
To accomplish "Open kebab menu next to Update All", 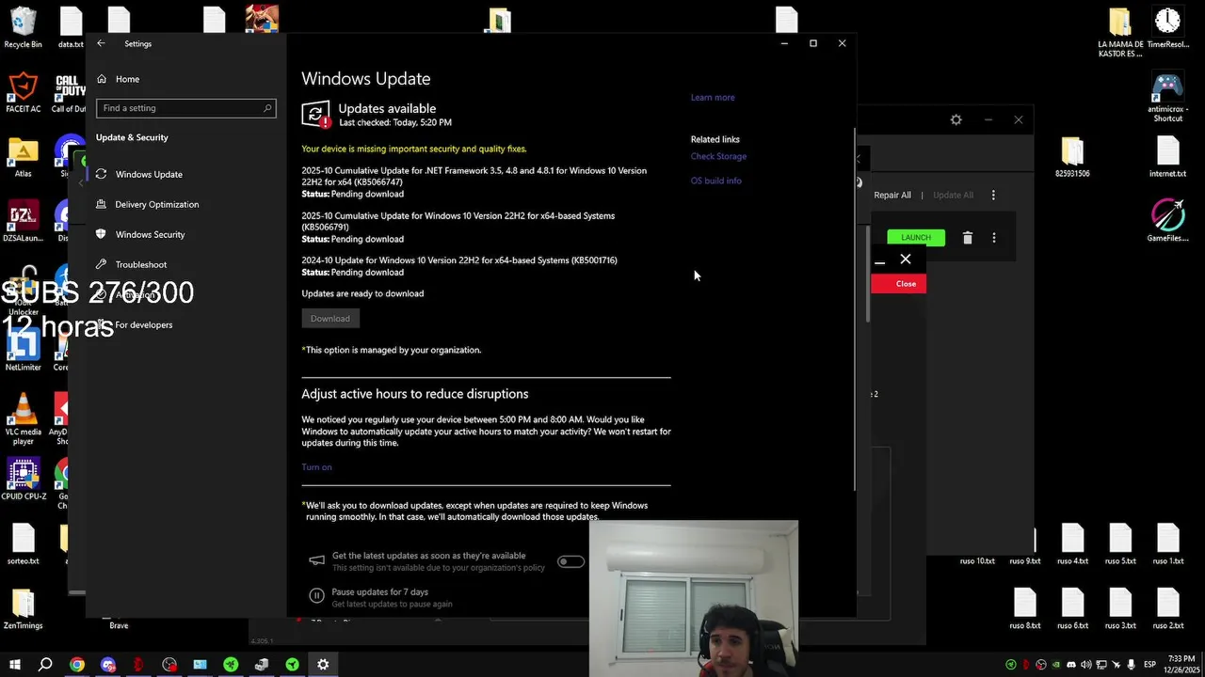I will pos(993,196).
